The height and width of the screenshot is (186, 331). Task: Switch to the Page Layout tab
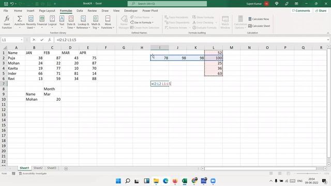click(47, 10)
